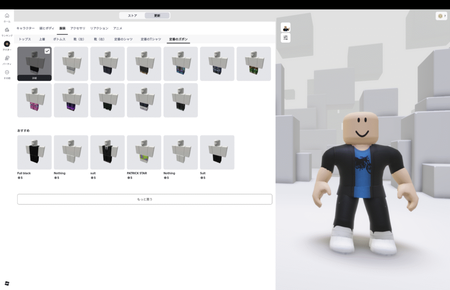Equip the pink patterned pants thumbnail

(34, 100)
